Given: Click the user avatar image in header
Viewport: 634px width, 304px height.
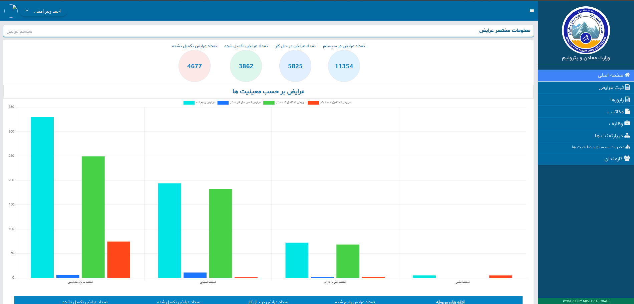Looking at the screenshot, I should (x=11, y=11).
